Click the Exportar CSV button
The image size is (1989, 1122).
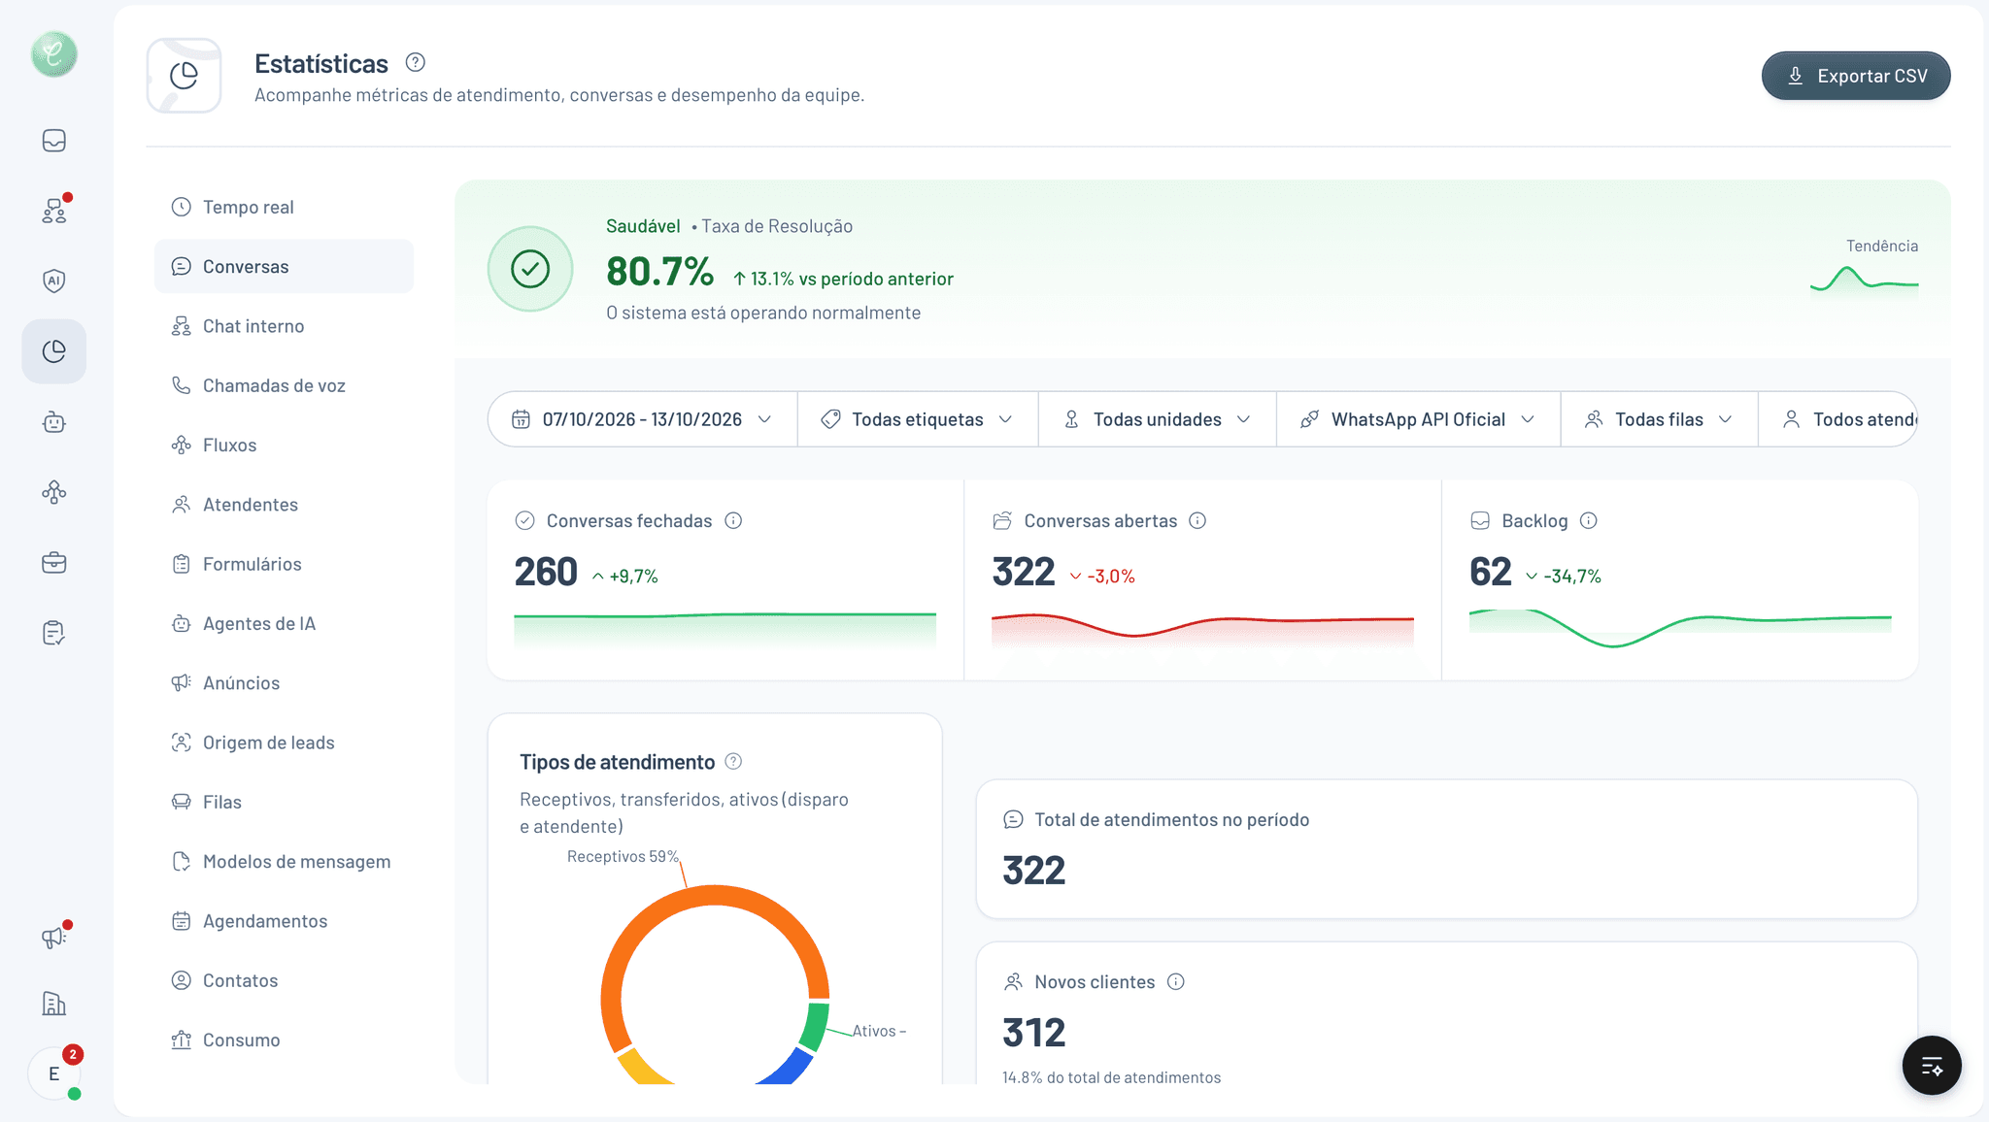pos(1856,76)
